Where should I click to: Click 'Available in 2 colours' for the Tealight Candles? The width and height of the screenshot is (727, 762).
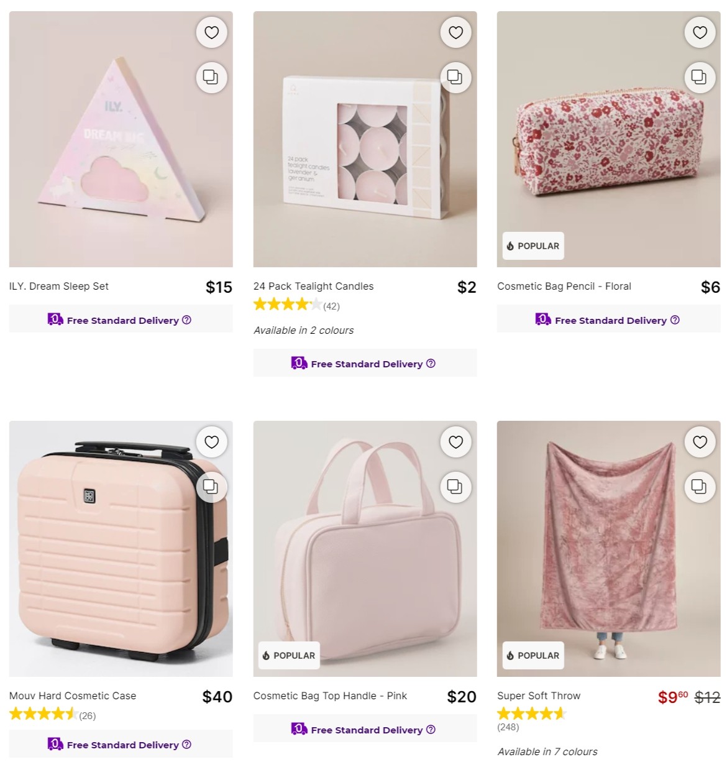tap(303, 330)
